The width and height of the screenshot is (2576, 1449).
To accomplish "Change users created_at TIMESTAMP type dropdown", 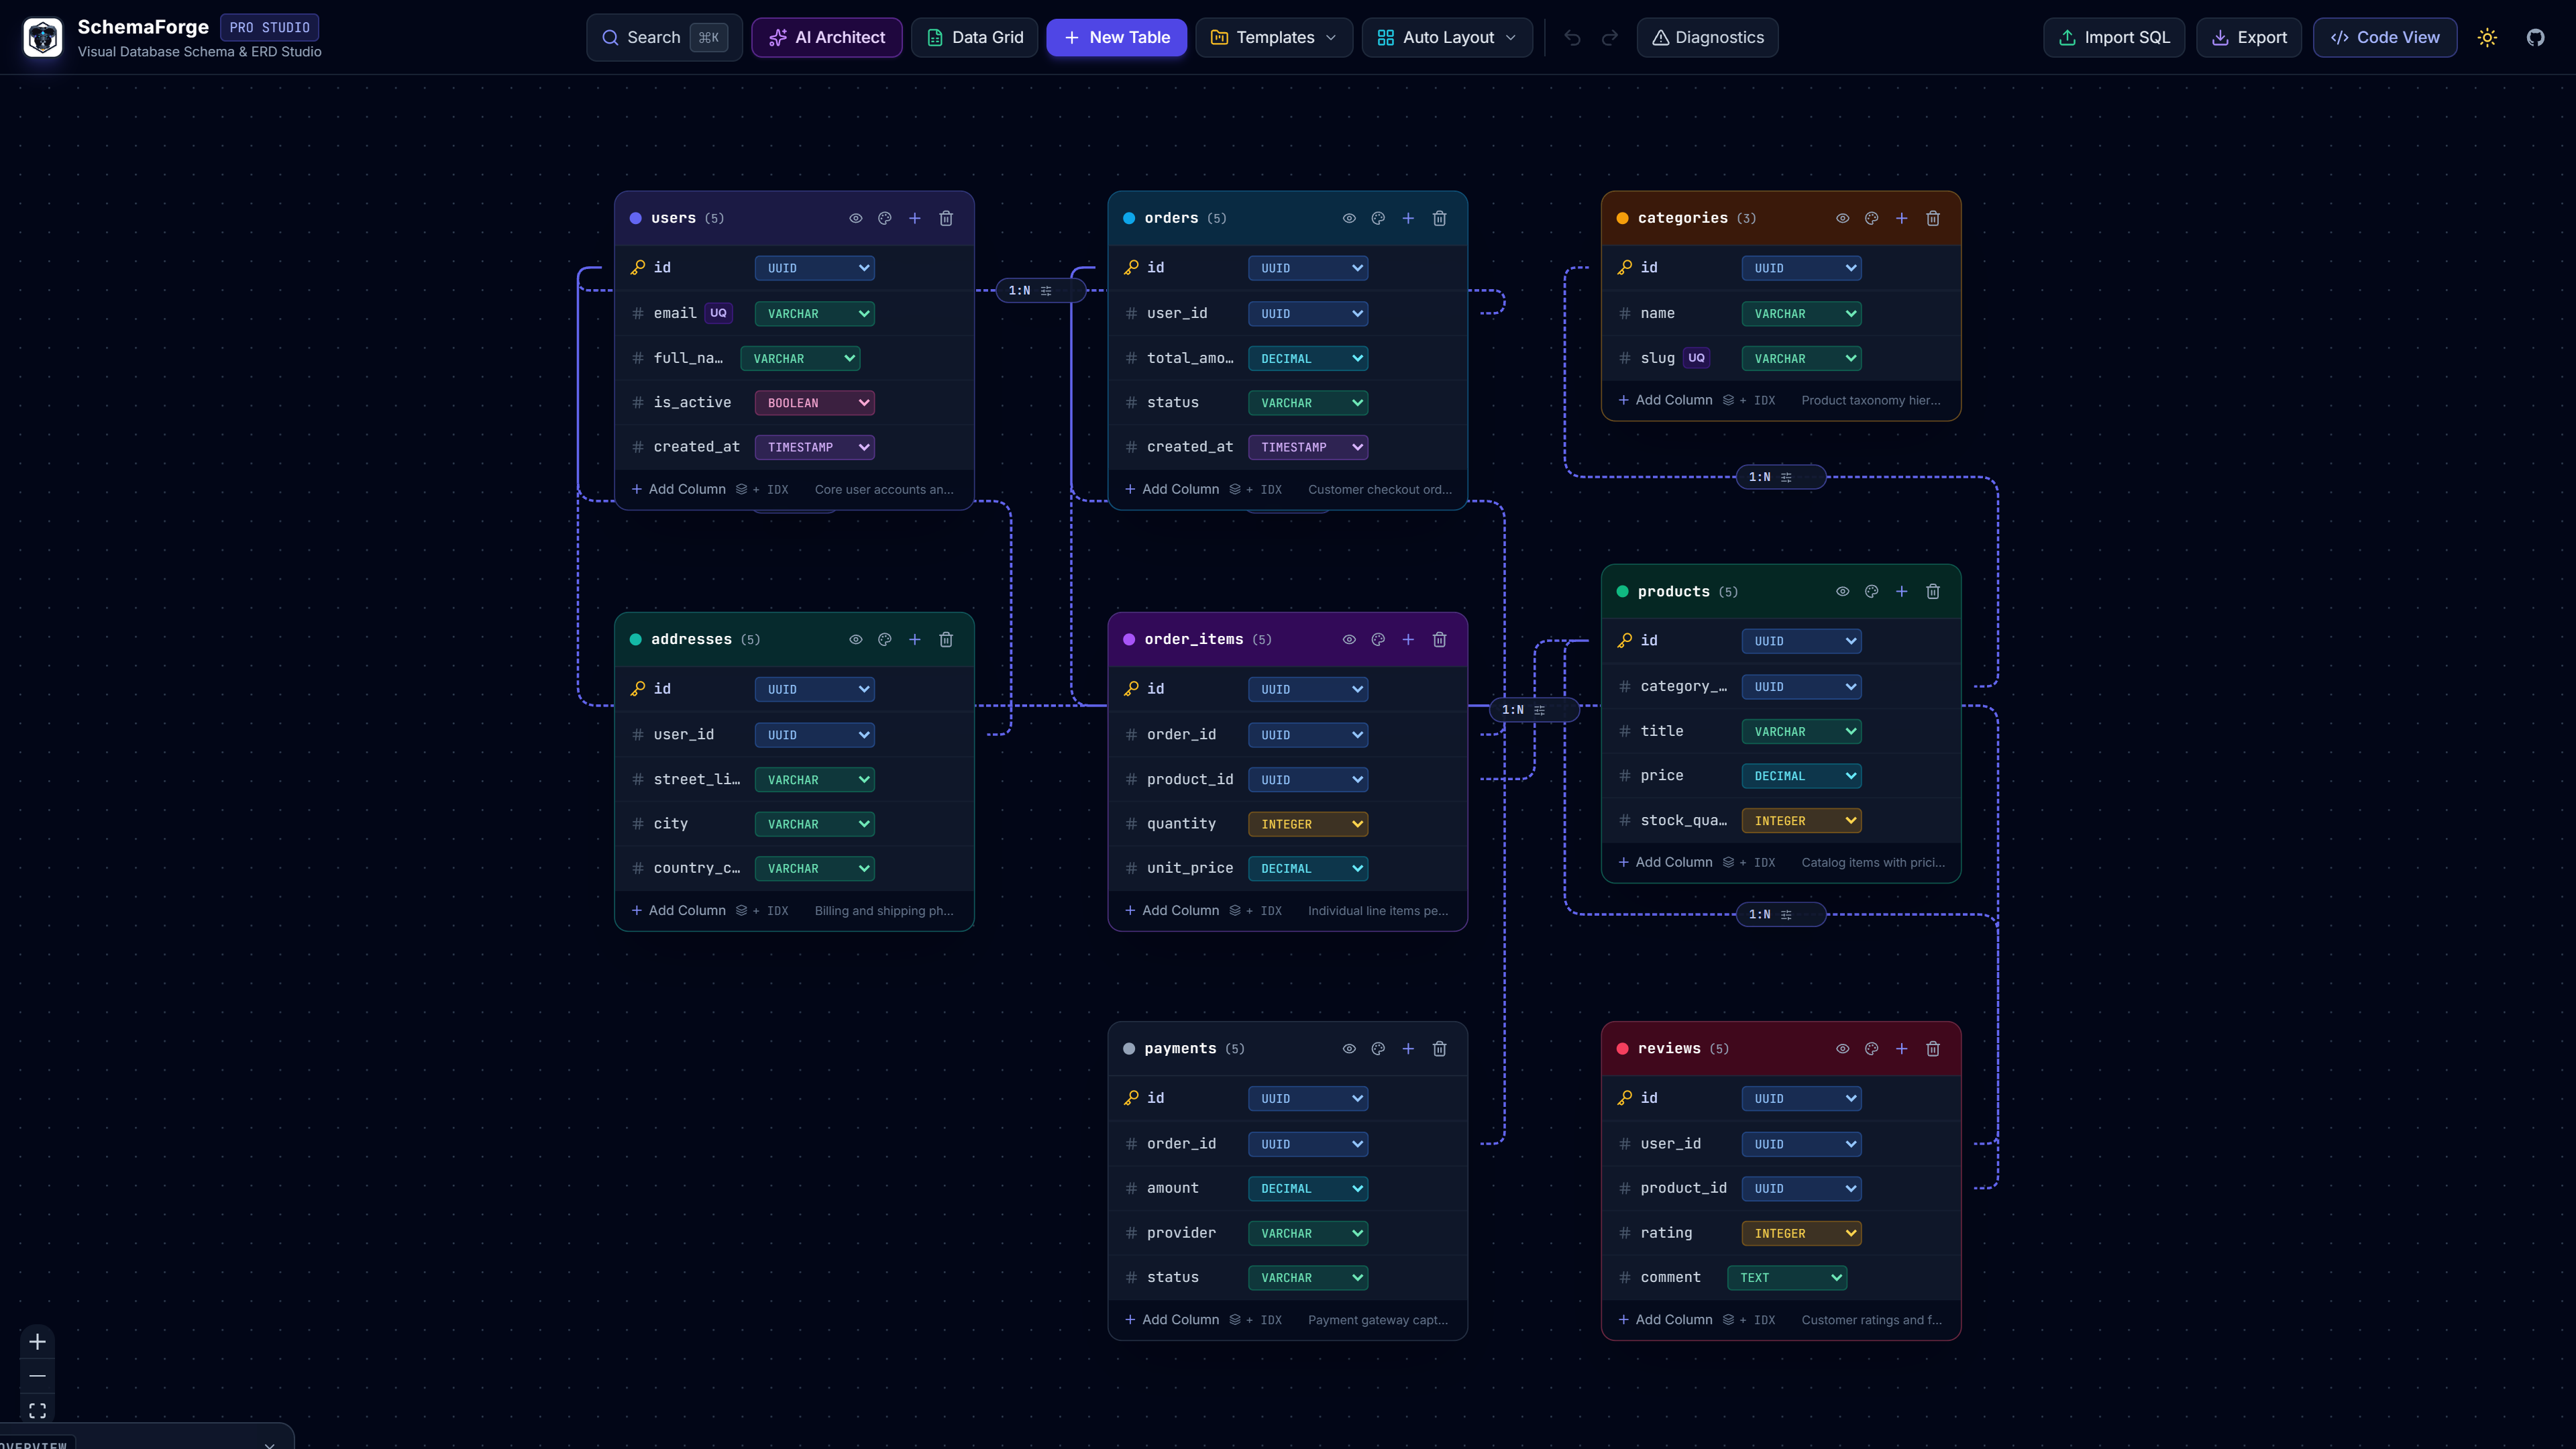I will point(815,448).
